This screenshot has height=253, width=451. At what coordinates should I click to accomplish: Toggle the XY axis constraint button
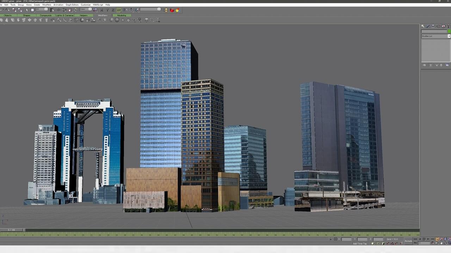119,10
